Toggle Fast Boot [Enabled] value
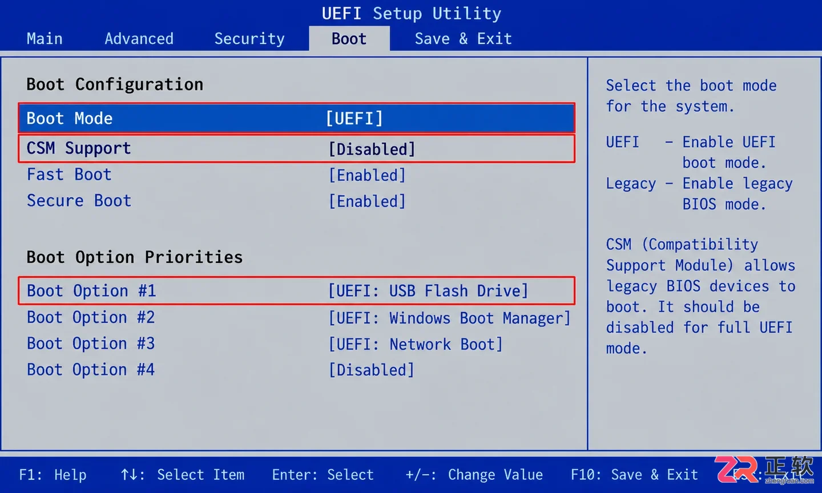The width and height of the screenshot is (822, 493). click(367, 175)
